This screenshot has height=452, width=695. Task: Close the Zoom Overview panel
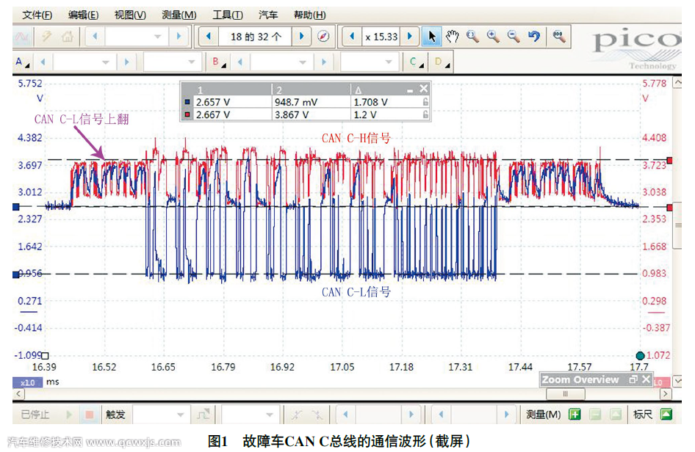point(646,379)
